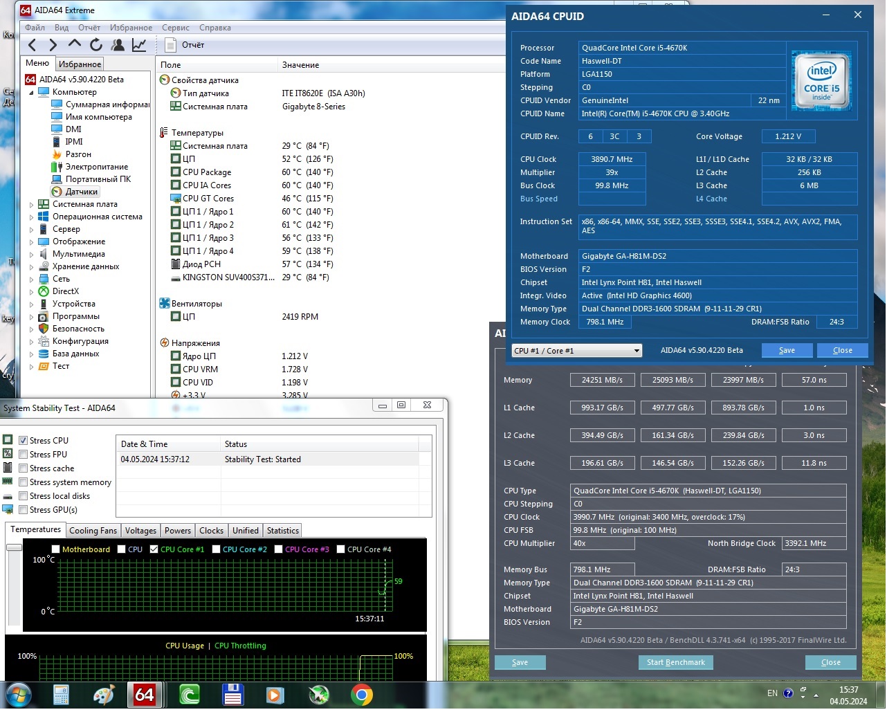Open the Справка menu

[x=215, y=28]
